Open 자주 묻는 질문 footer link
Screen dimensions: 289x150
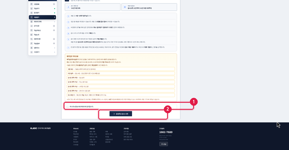127,134
